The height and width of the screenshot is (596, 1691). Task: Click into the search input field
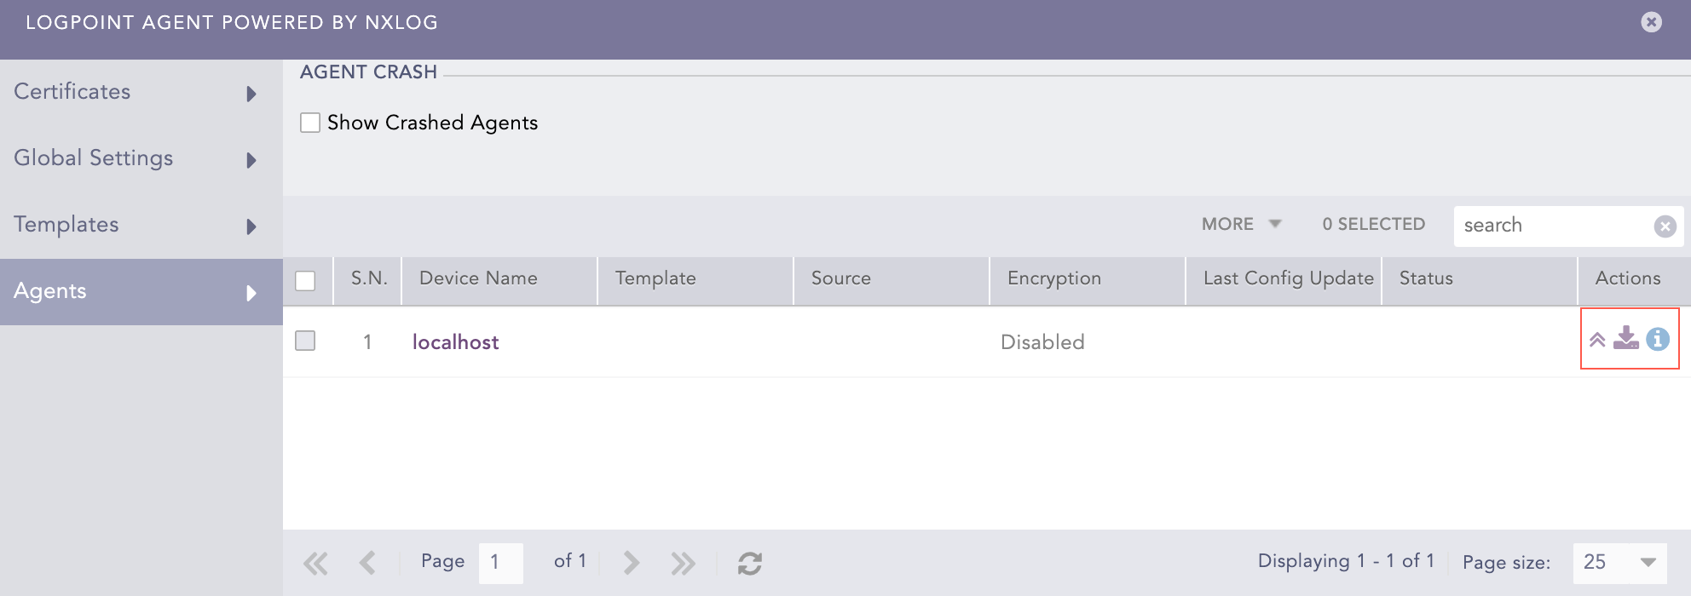(x=1551, y=226)
